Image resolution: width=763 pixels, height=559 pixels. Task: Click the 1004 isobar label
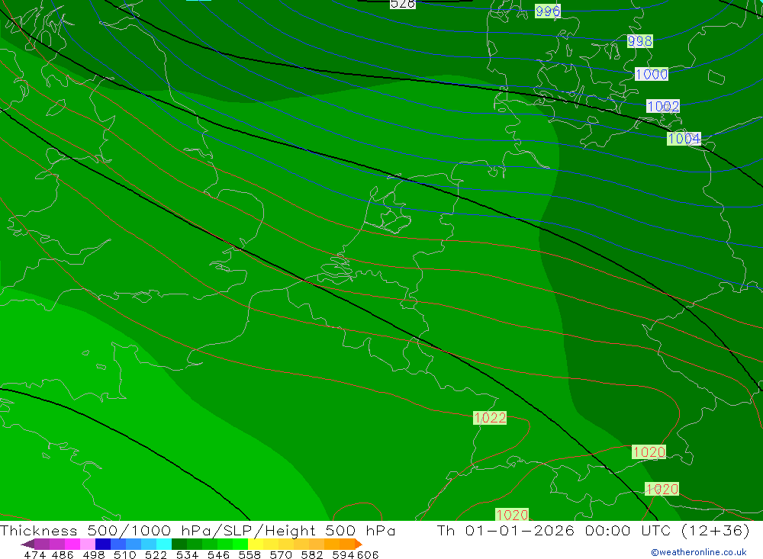[x=684, y=139]
